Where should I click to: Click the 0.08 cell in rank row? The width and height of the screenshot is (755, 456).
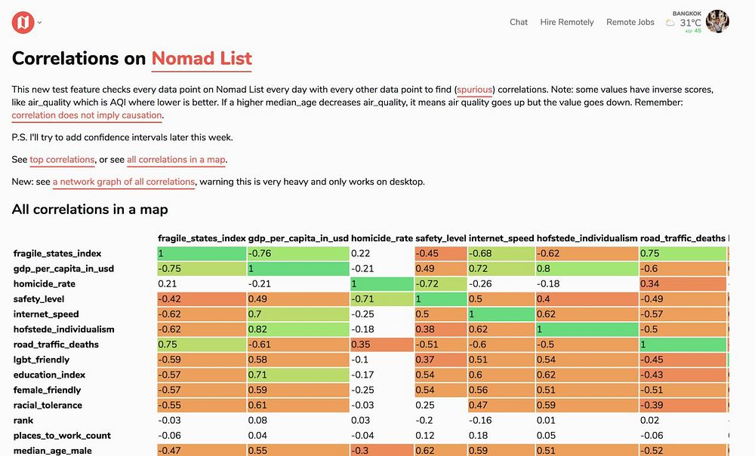(x=298, y=421)
